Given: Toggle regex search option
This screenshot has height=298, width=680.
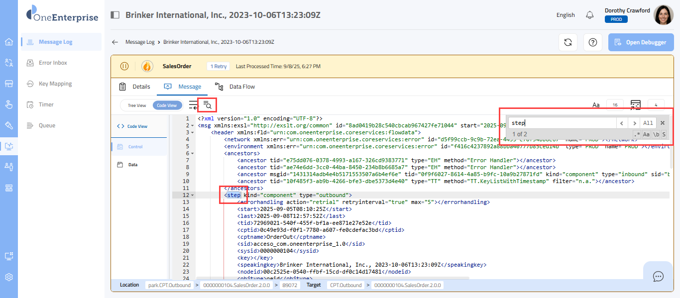Looking at the screenshot, I should 637,134.
